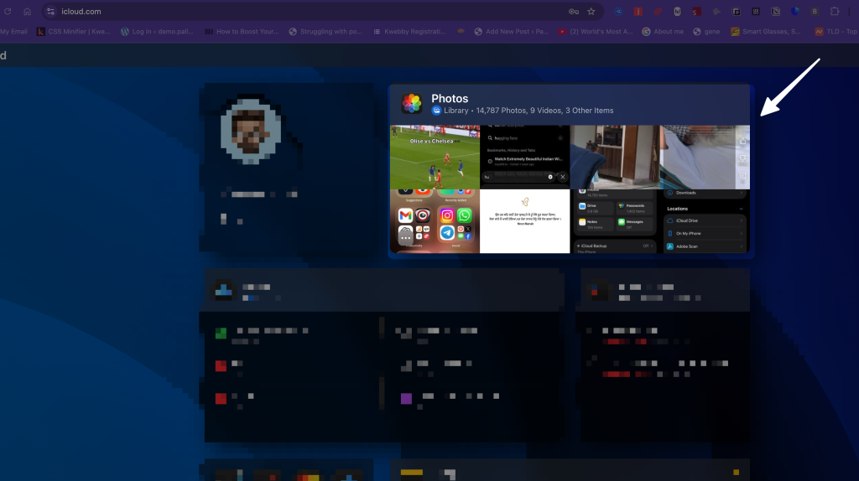Reload the page with the refresh icon
The height and width of the screenshot is (481, 859).
coord(8,12)
